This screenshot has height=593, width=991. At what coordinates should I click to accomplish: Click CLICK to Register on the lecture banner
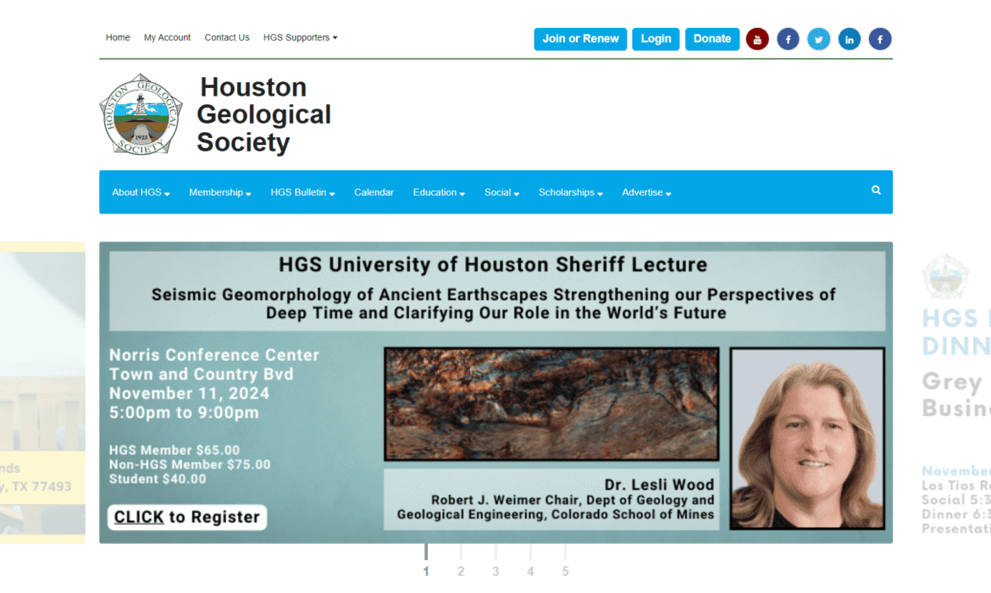[186, 517]
